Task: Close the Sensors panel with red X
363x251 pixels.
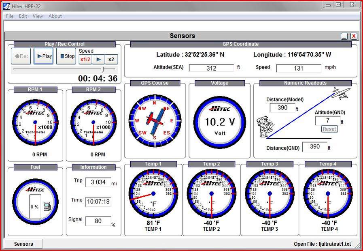Action: point(354,36)
